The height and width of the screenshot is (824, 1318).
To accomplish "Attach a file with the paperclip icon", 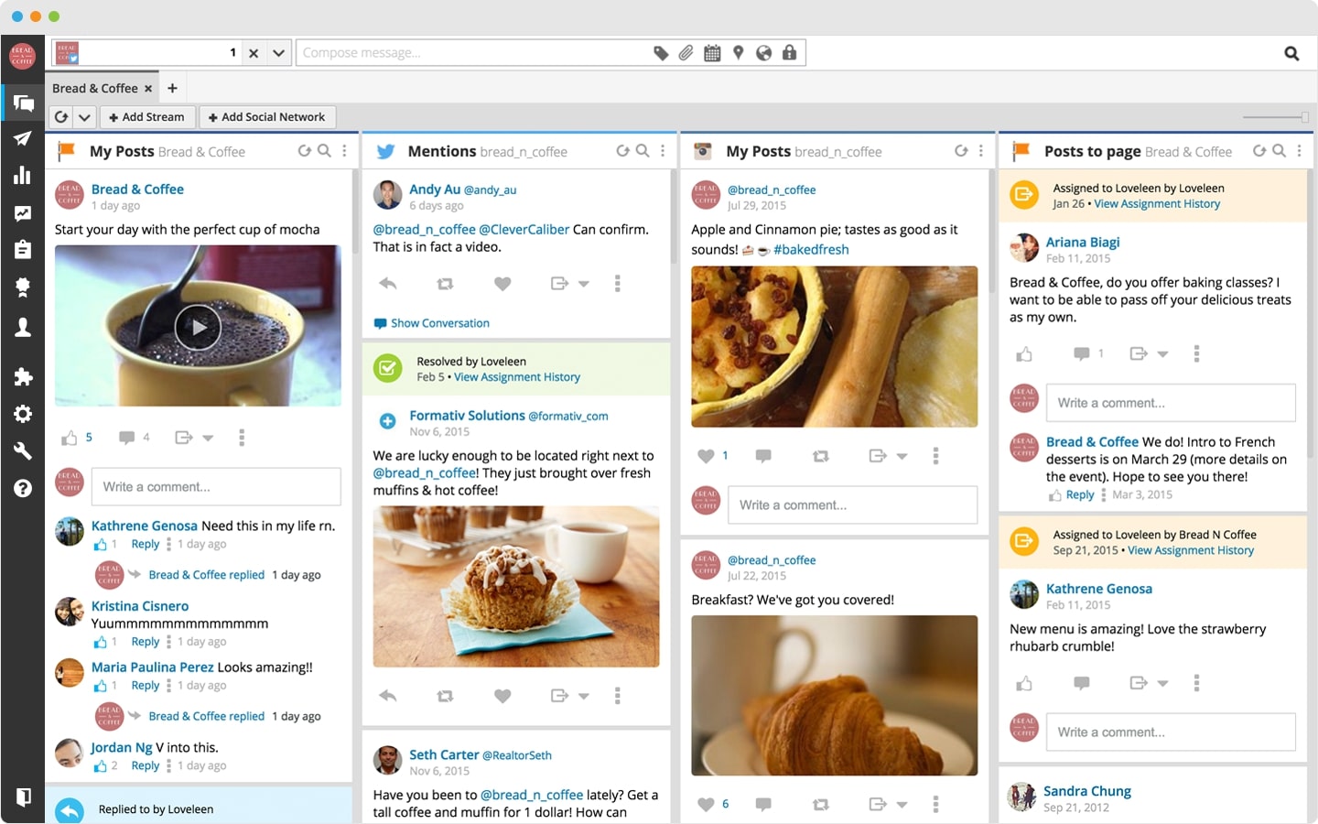I will coord(686,52).
